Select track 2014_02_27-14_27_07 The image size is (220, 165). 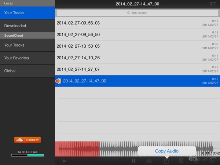click(x=137, y=69)
